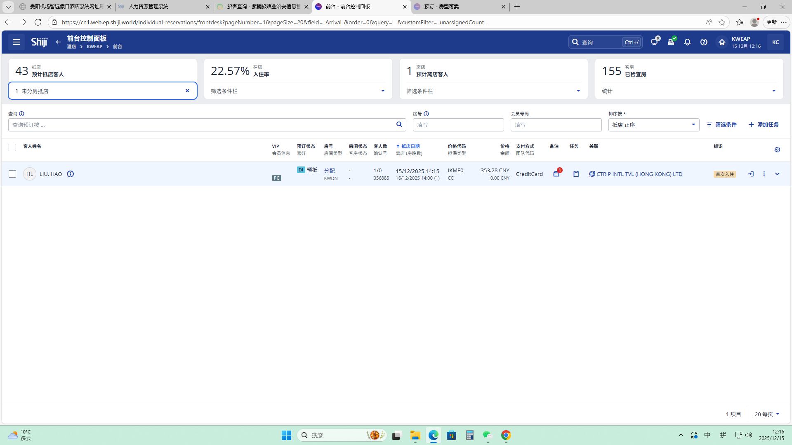Click the 添加任务 button
This screenshot has height=445, width=792.
click(x=764, y=124)
